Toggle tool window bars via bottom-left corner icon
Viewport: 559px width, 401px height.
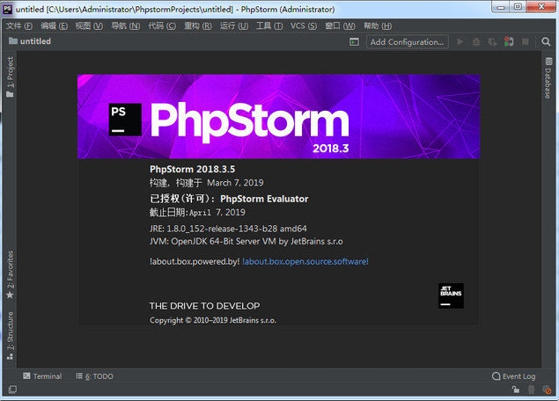11,389
